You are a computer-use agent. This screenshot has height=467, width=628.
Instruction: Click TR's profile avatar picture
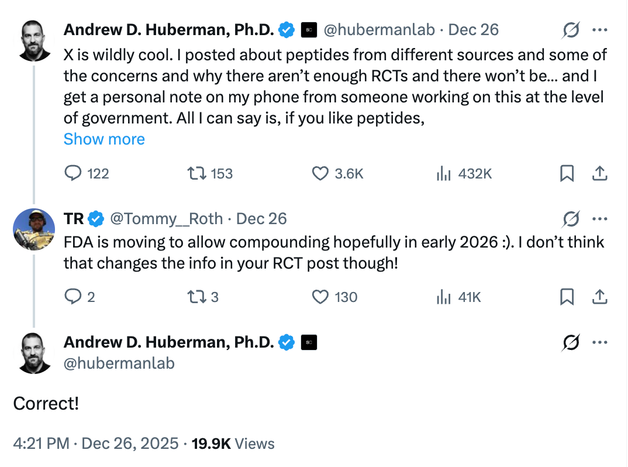point(34,229)
